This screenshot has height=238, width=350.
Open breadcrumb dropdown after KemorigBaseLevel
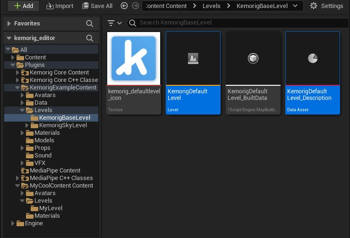296,6
